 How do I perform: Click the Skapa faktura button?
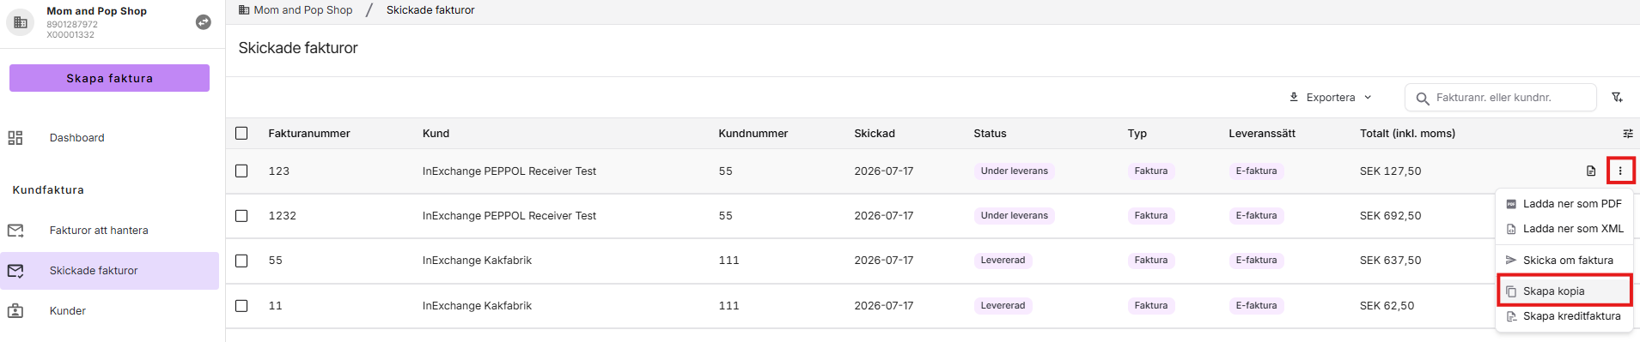click(x=109, y=78)
